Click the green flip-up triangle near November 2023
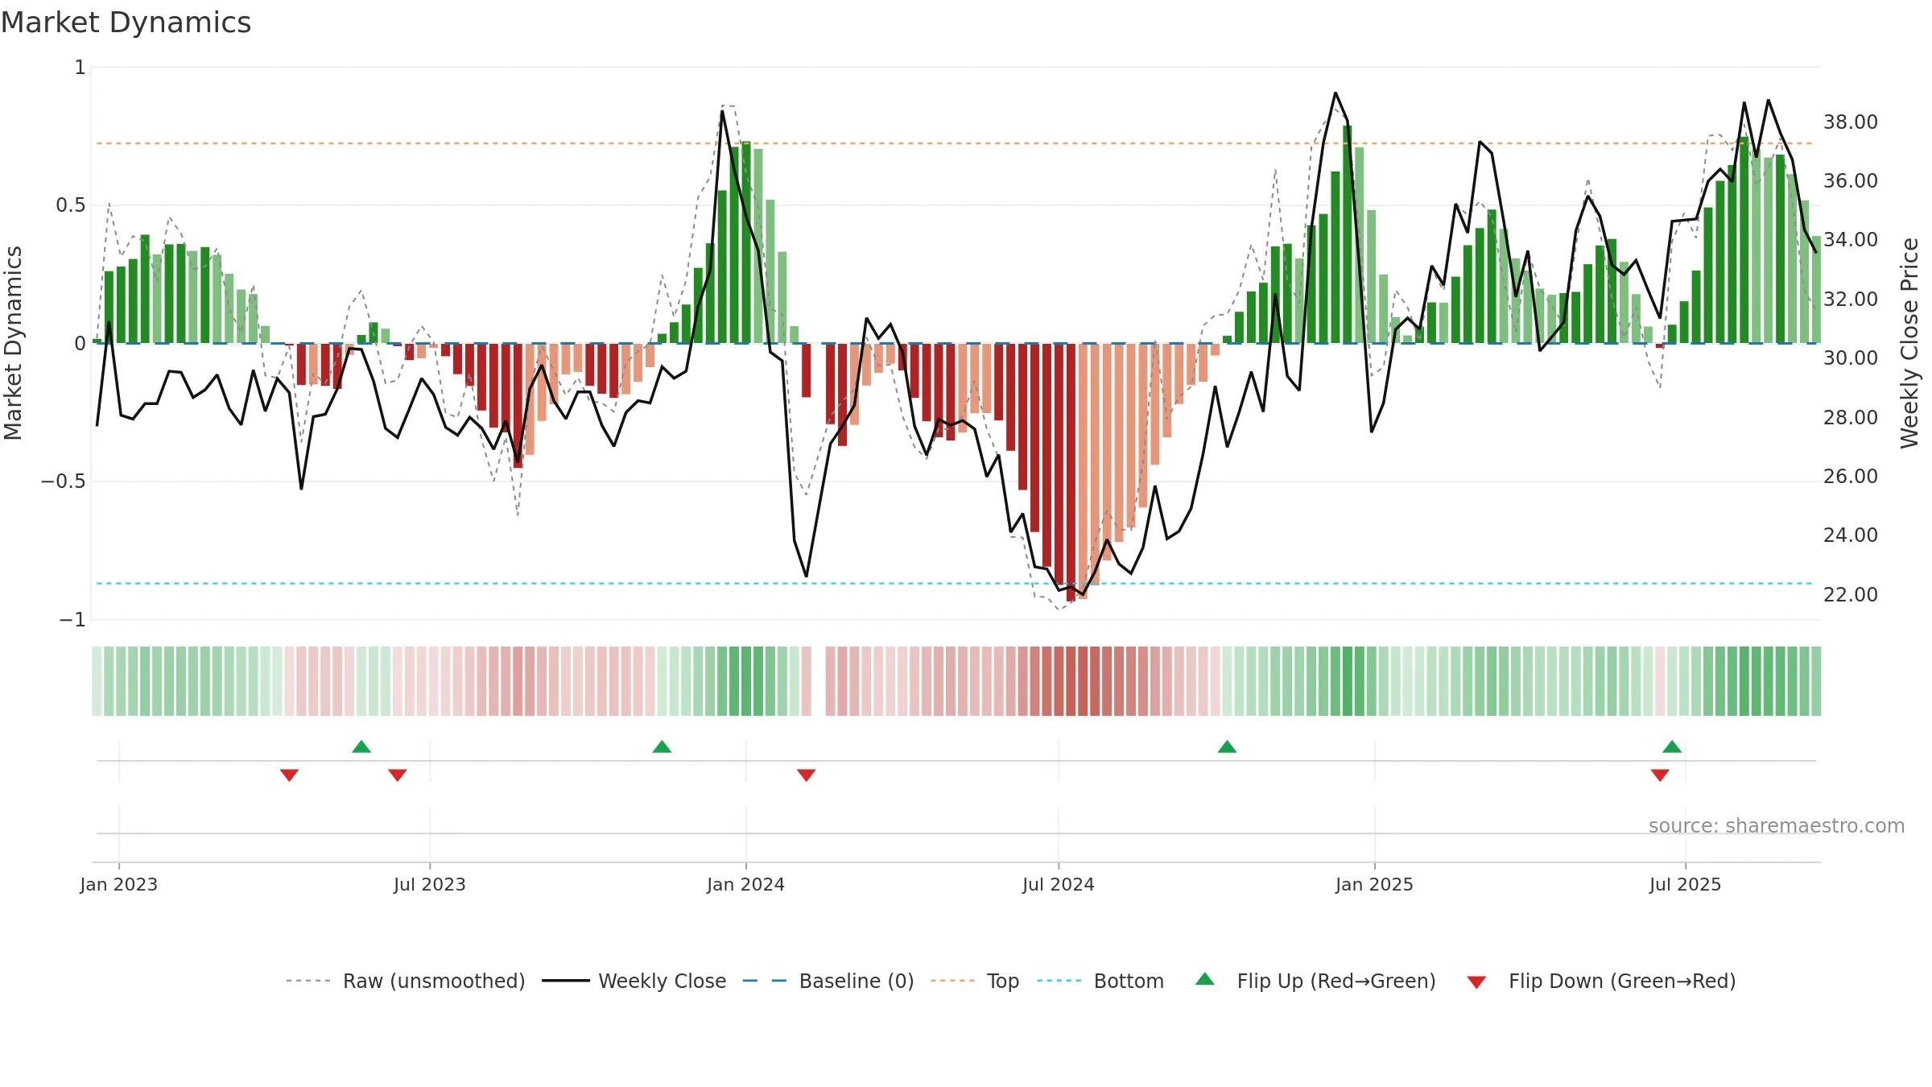This screenshot has width=1932, height=1087. pyautogui.click(x=662, y=746)
